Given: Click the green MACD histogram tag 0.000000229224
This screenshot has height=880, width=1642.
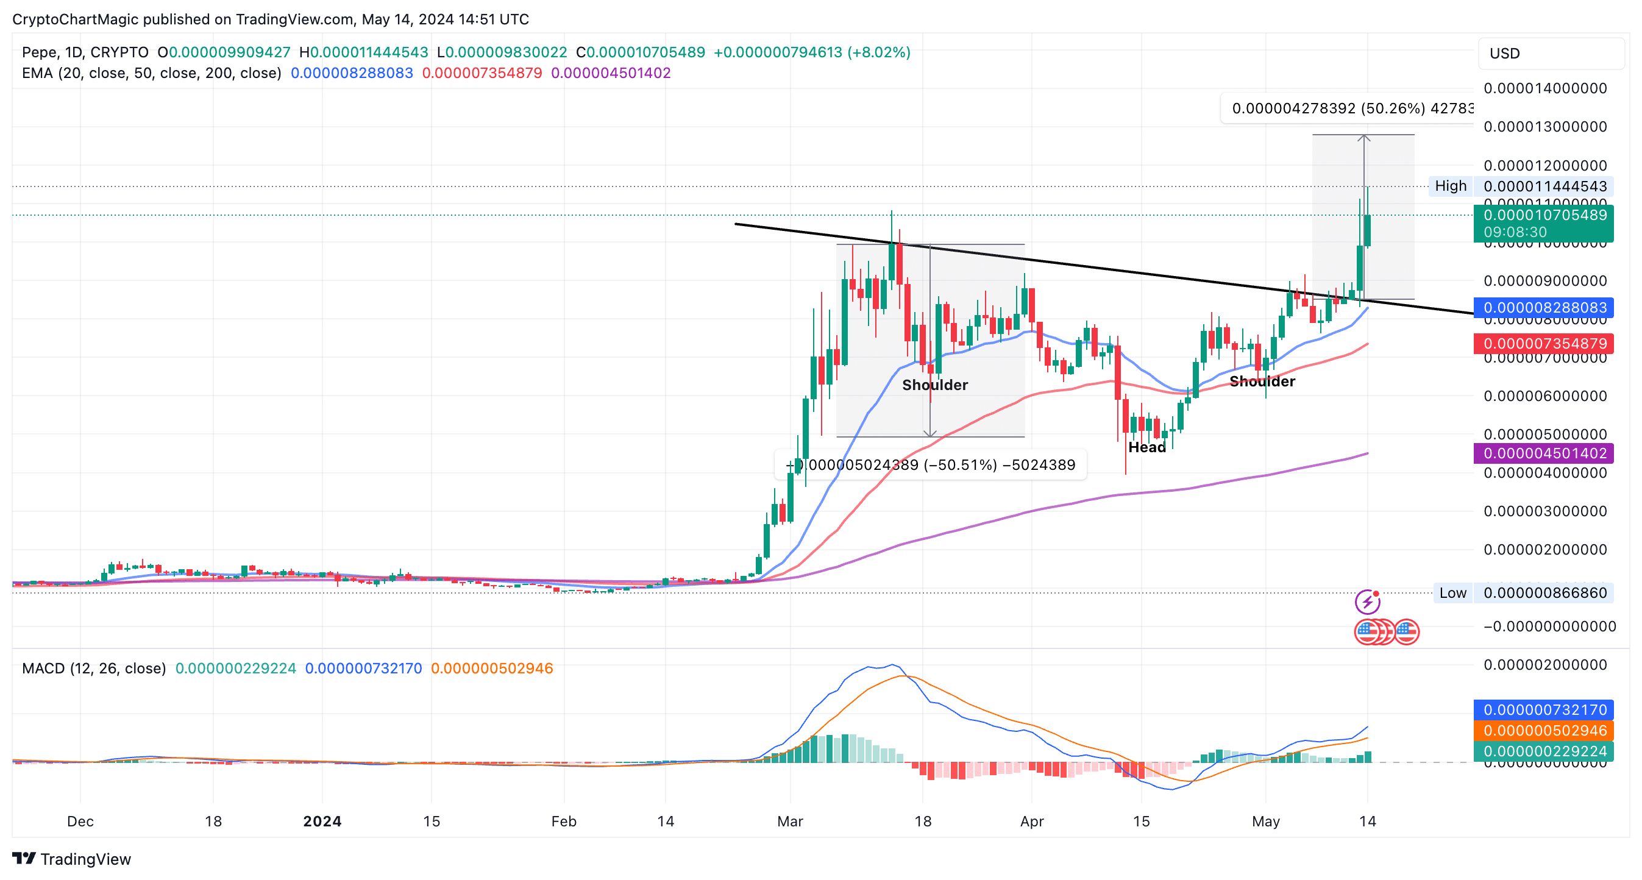Looking at the screenshot, I should click(x=1544, y=751).
